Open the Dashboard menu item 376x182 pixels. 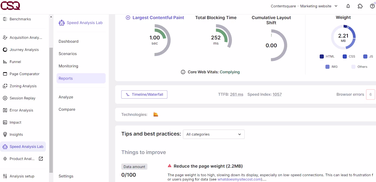(81, 41)
